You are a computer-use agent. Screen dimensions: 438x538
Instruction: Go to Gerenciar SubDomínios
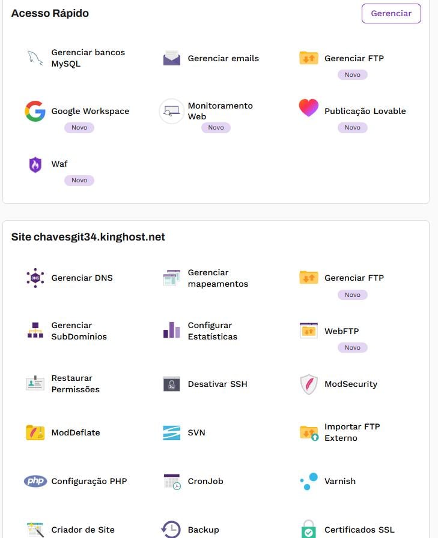pos(79,331)
